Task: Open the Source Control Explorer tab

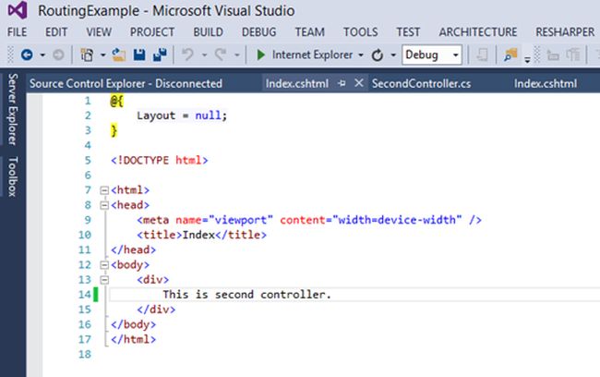Action: tap(126, 83)
